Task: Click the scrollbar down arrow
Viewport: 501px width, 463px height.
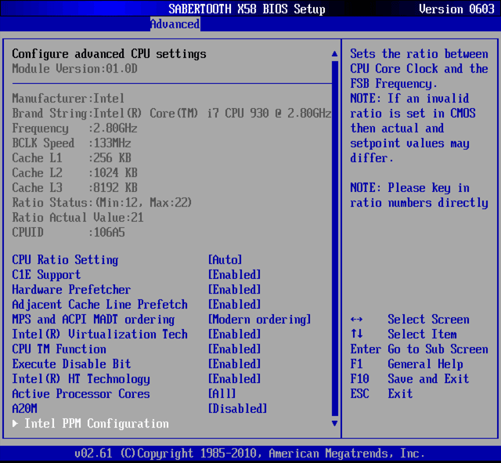Action: [x=334, y=423]
